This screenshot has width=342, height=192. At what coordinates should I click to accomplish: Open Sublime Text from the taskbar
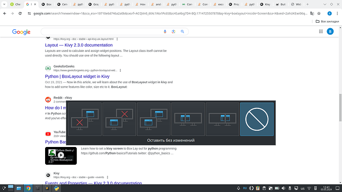point(47,189)
